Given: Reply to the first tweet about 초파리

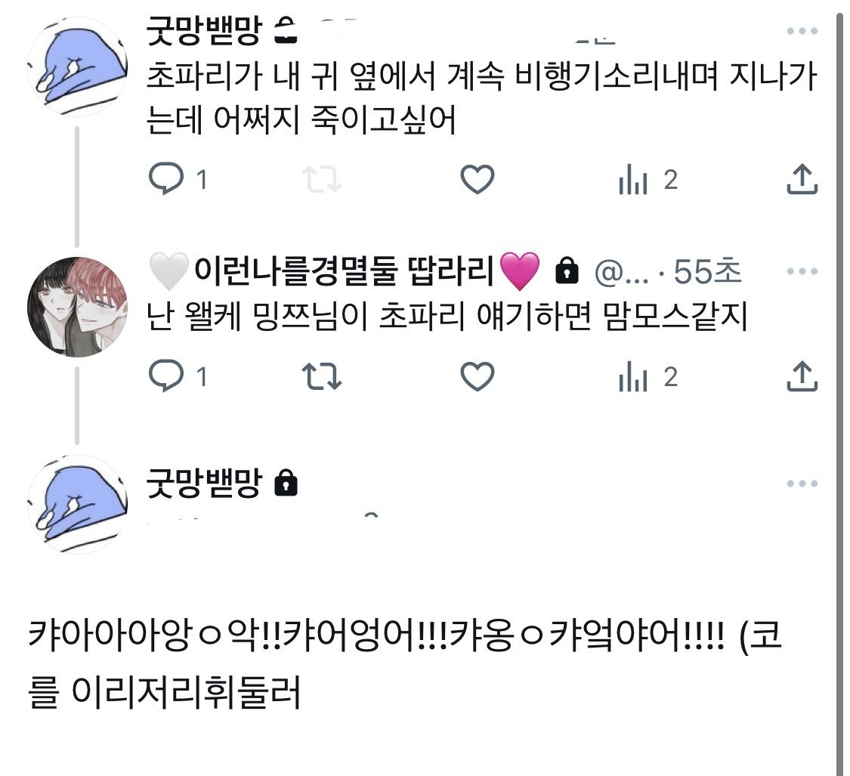Looking at the screenshot, I should coord(165,179).
